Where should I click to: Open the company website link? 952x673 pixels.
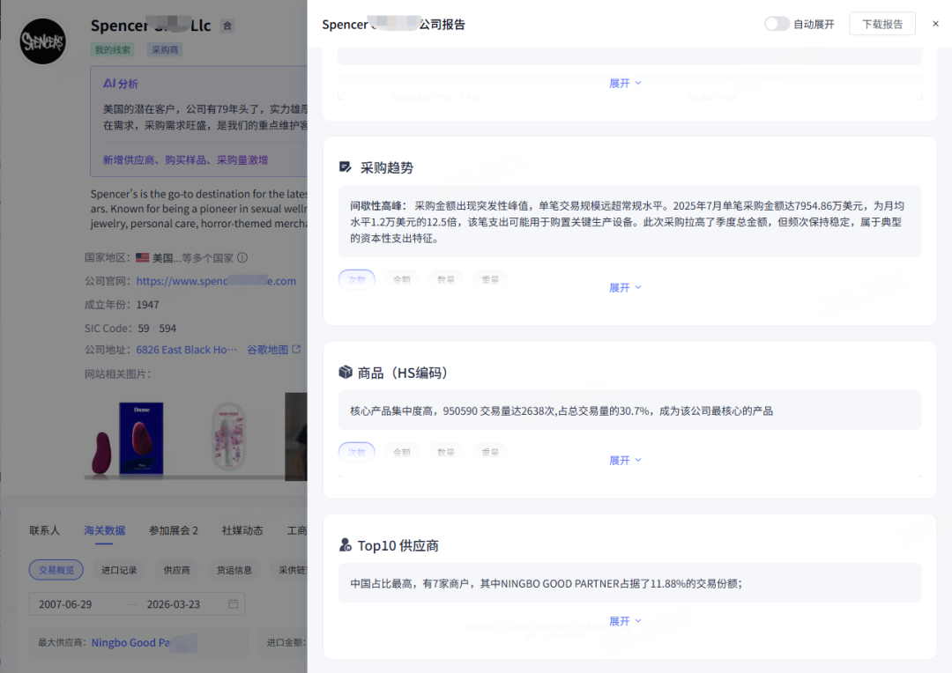click(216, 281)
